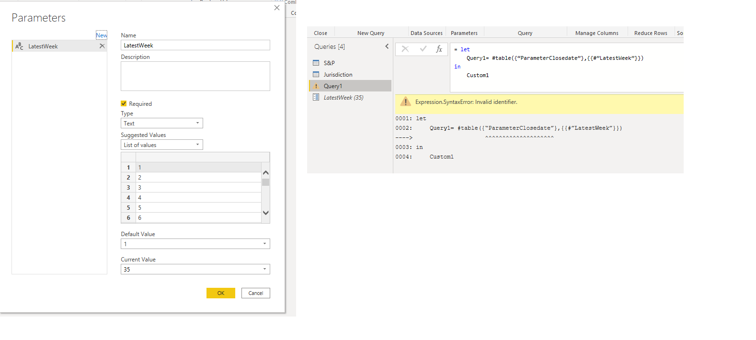Confirm with the OK button

coord(221,293)
